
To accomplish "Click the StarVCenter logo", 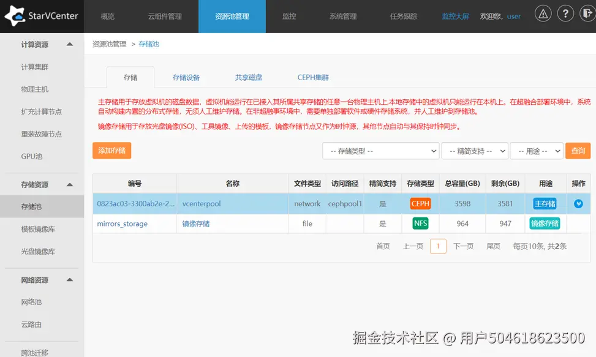I will tap(41, 16).
